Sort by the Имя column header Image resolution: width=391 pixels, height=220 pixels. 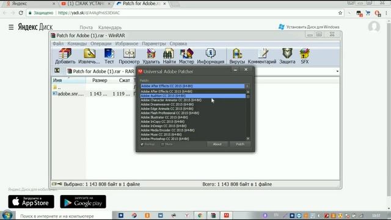click(x=69, y=80)
